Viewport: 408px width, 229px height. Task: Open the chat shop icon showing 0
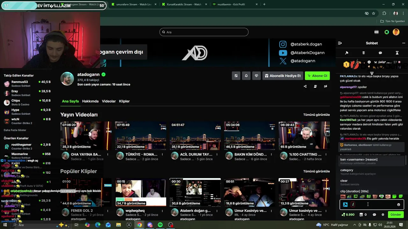click(363, 215)
